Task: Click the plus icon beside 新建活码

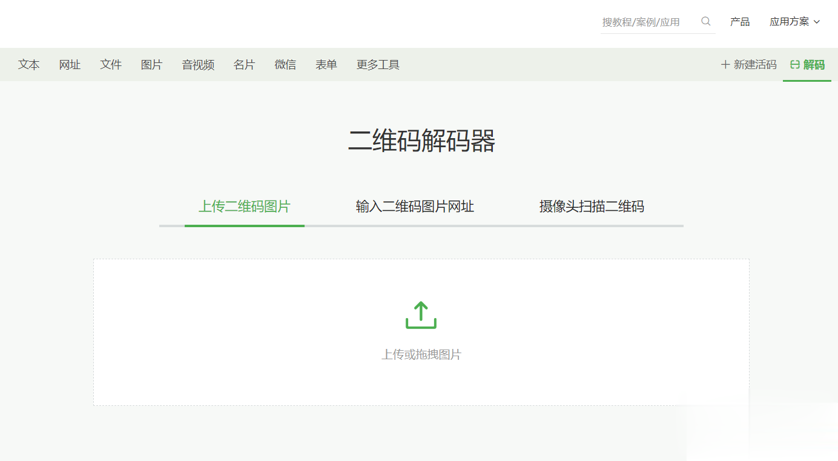Action: coord(725,64)
